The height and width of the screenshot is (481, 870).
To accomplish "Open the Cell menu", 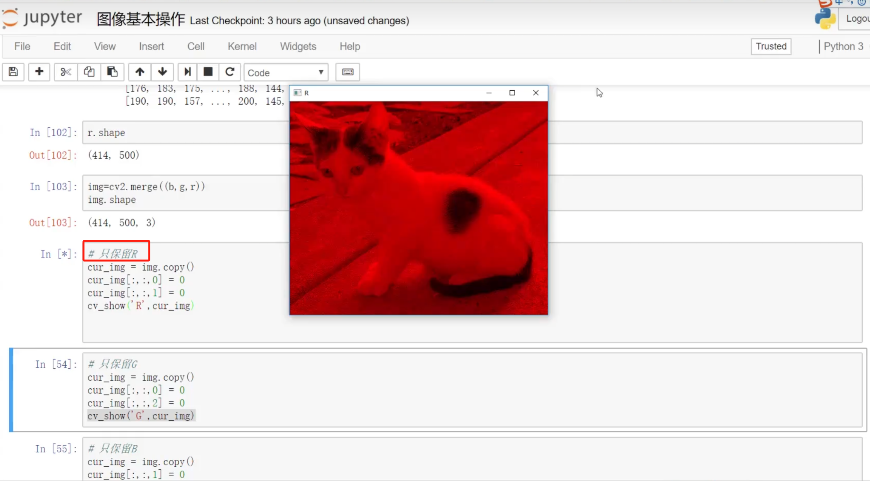I will click(x=196, y=46).
